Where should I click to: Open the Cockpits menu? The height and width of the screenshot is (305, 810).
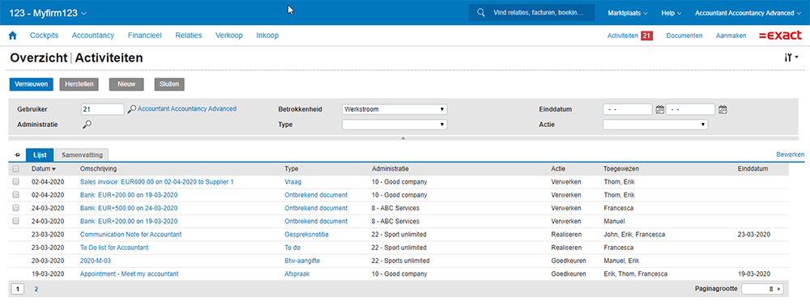coord(44,36)
